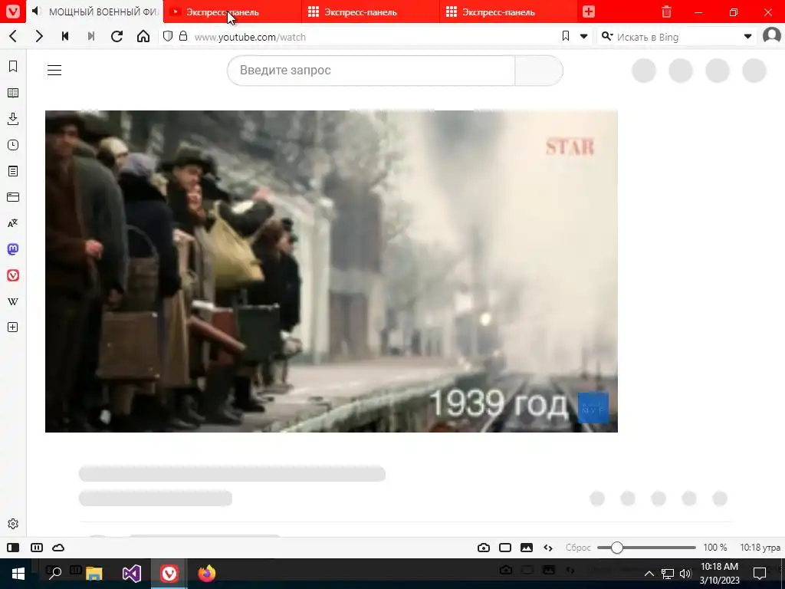
Task: Open page actions code icon
Action: tap(548, 548)
